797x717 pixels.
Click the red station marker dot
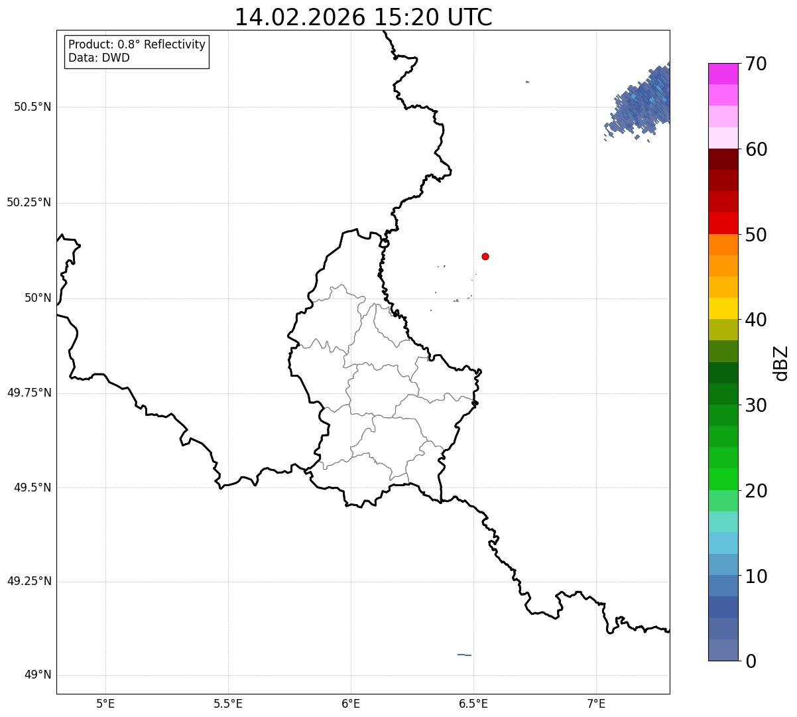[485, 256]
